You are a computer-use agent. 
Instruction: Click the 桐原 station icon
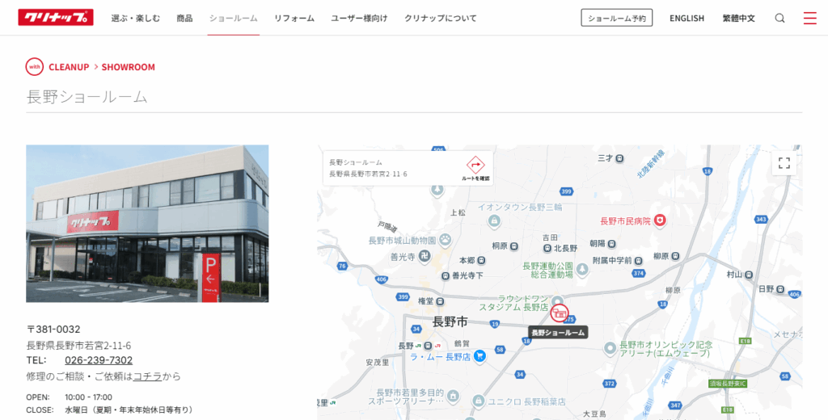point(513,246)
